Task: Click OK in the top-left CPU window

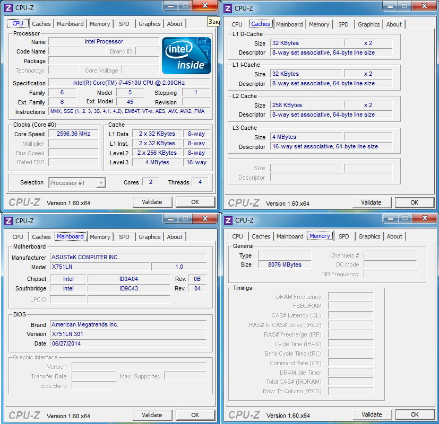Action: point(195,202)
